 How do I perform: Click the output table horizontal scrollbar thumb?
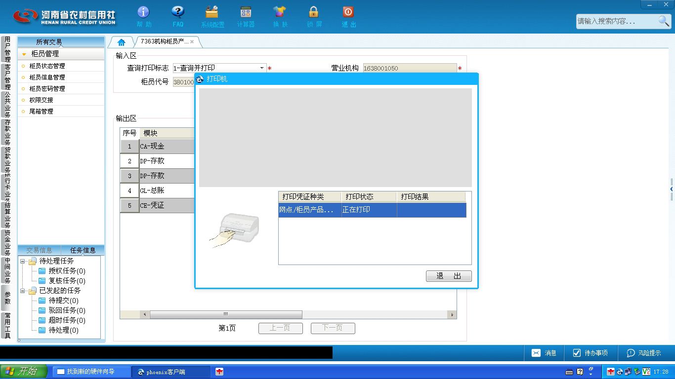[x=226, y=314]
